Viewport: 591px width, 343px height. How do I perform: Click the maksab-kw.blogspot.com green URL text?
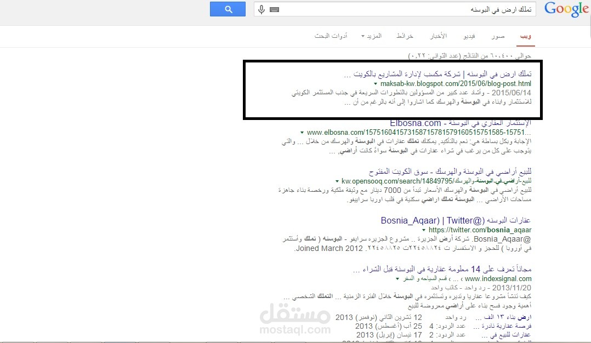click(456, 84)
